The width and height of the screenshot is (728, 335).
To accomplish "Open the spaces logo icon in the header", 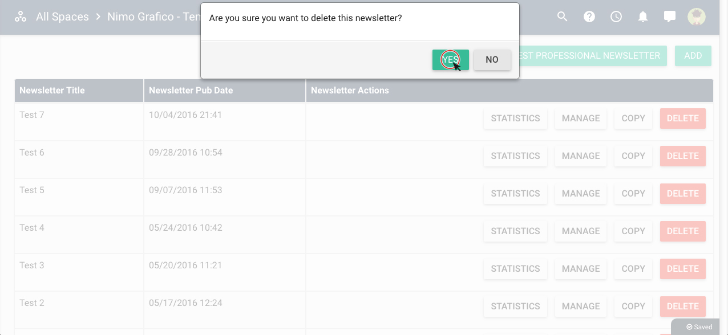I will [x=21, y=17].
